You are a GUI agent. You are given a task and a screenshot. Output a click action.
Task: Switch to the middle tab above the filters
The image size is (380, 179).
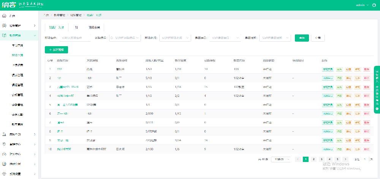[x=76, y=28]
